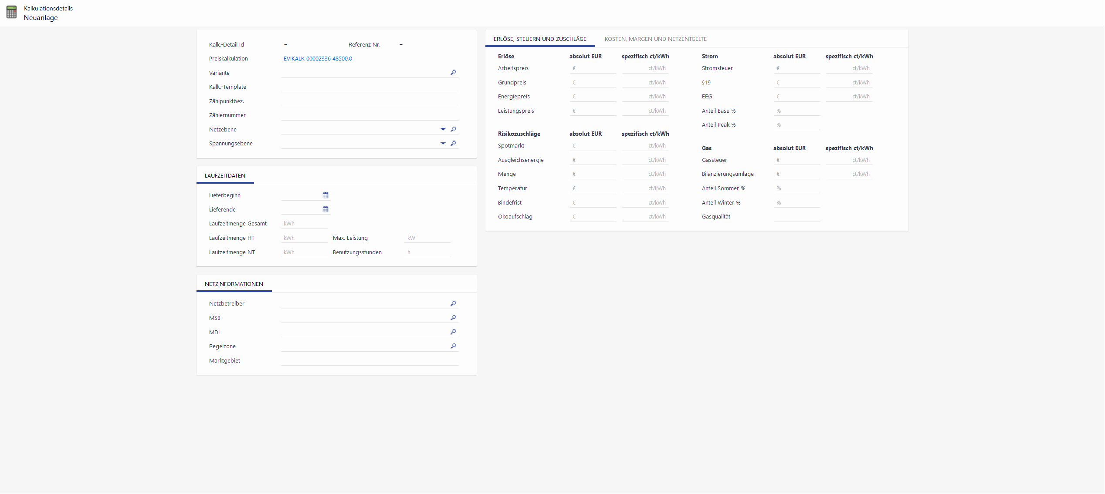
Task: Click the Netzebene search lookup icon
Action: pyautogui.click(x=453, y=129)
